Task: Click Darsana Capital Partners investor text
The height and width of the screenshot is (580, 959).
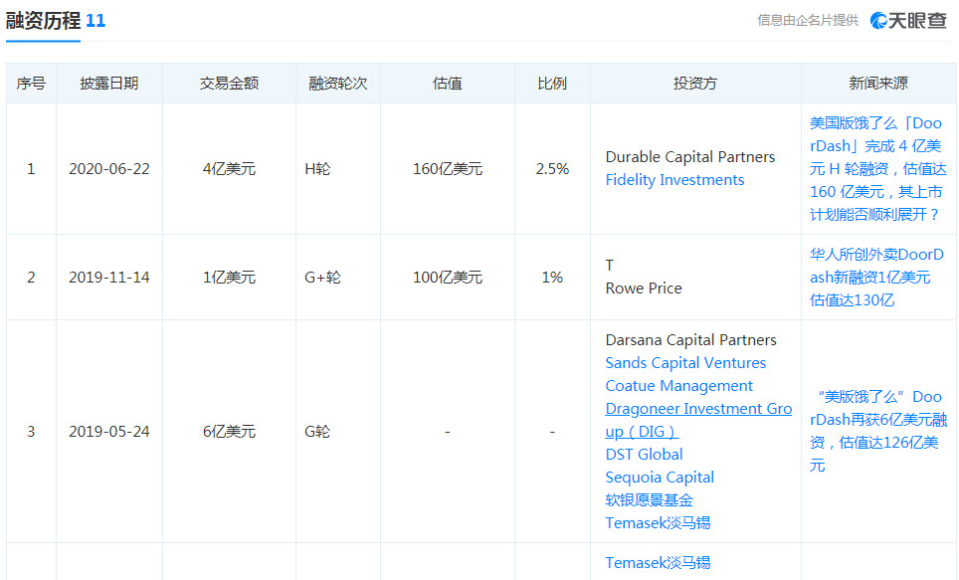Action: [x=690, y=340]
